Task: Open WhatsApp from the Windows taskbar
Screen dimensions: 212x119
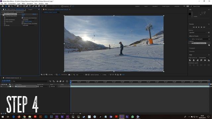Action: tap(132, 117)
